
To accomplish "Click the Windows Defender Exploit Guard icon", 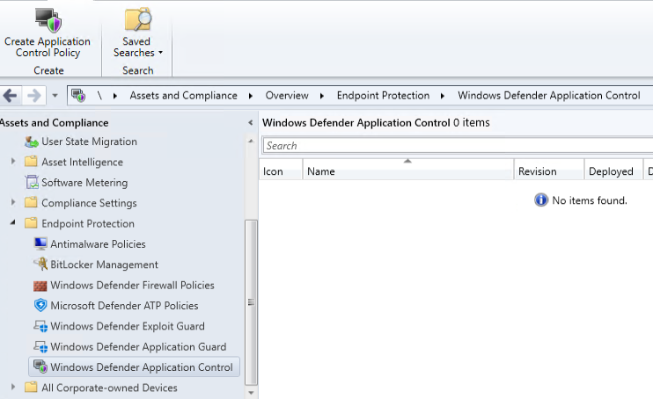I will 40,326.
